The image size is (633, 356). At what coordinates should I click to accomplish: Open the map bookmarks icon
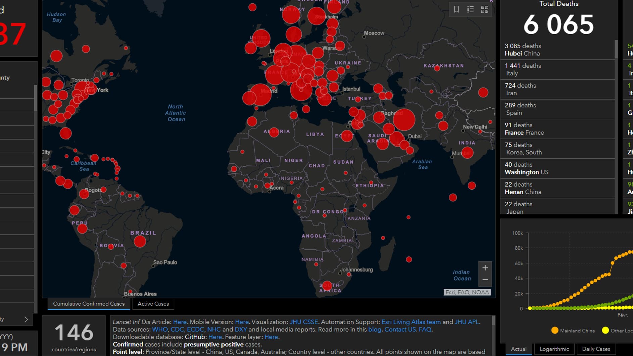456,9
